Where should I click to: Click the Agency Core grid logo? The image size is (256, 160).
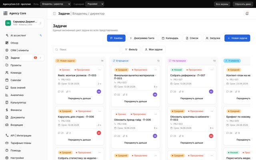5,13
